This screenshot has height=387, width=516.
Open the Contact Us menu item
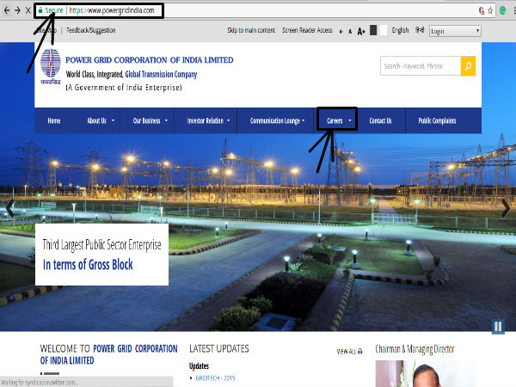[380, 120]
